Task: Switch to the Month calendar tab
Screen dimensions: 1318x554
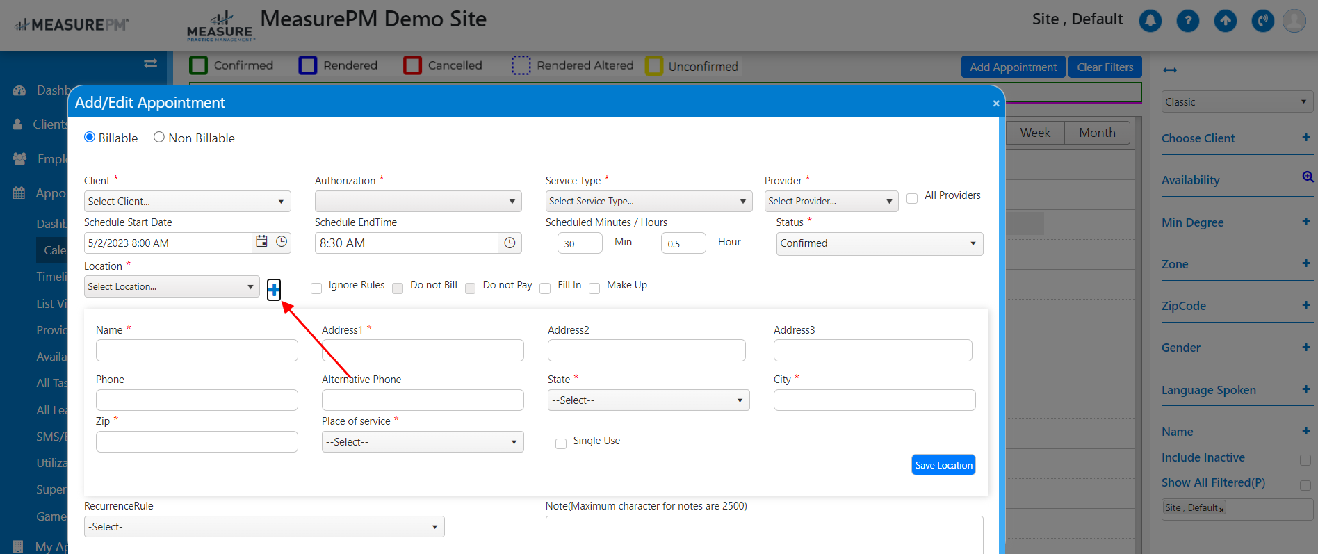Action: [x=1097, y=133]
